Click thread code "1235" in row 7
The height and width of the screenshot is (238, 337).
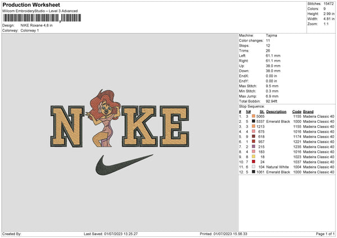pos(297,147)
